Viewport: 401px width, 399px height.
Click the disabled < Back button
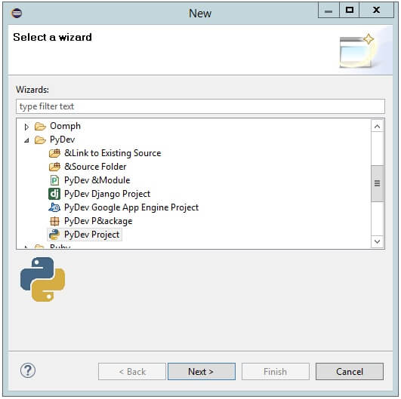(132, 372)
